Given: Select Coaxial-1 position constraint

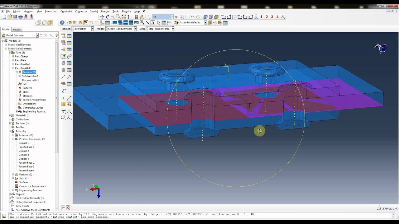Looking at the screenshot, I should (x=24, y=143).
